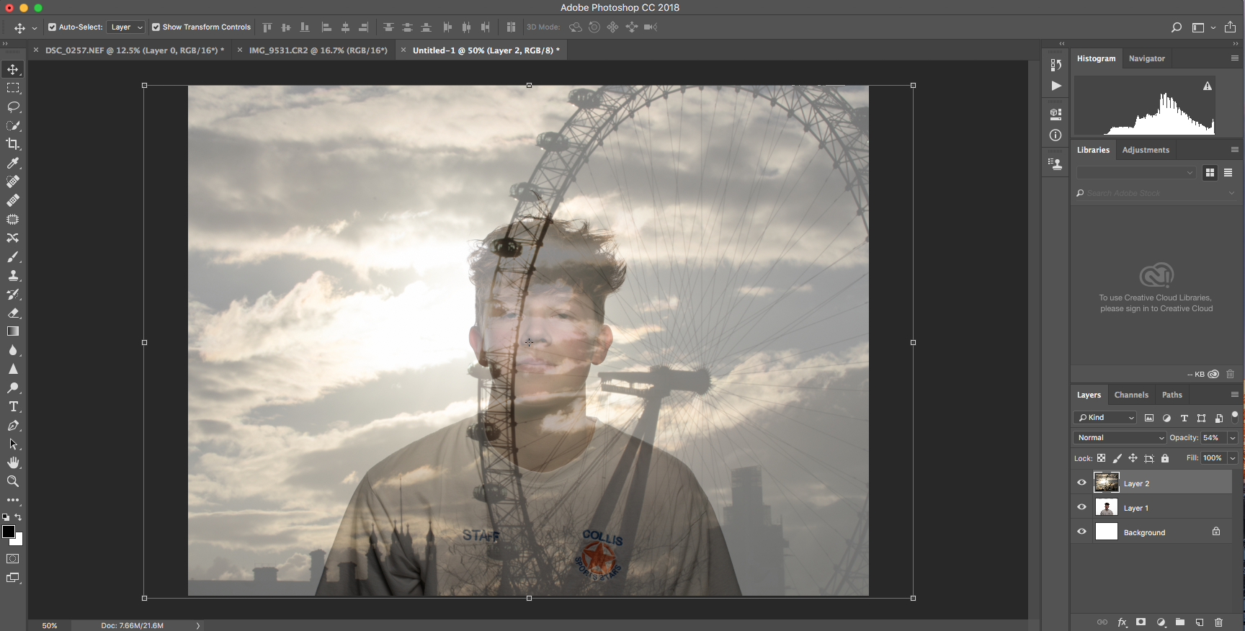Open the Normal blend mode dropdown
Image resolution: width=1245 pixels, height=631 pixels.
pos(1119,438)
